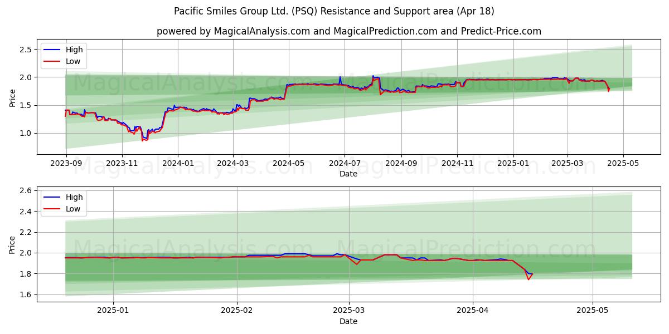The width and height of the screenshot is (669, 334).
Task: Click the '2025-03' x-axis label on the top chart
Action: click(567, 164)
